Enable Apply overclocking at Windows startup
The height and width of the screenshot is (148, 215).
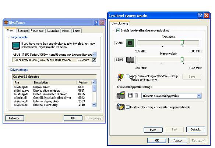pyautogui.click(x=128, y=76)
